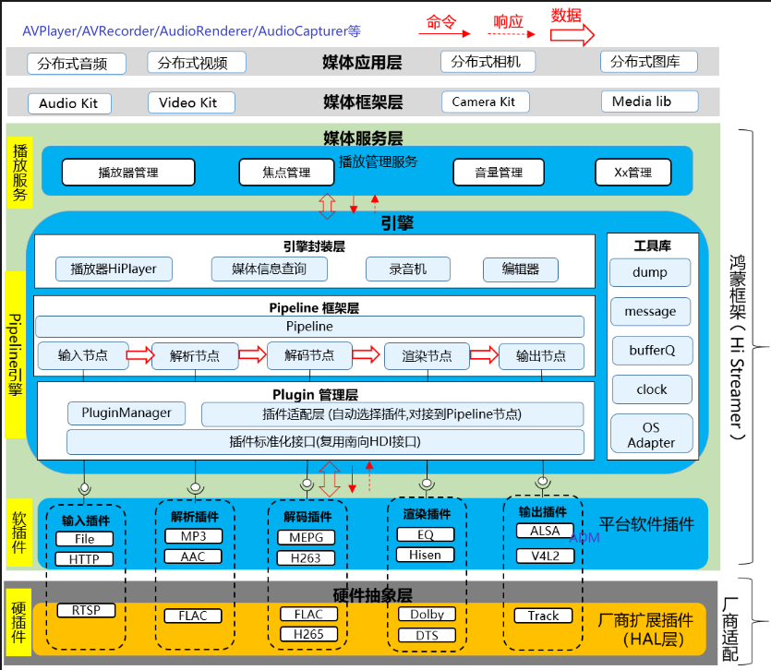Click the 播放器HiPlayer box

tap(114, 269)
